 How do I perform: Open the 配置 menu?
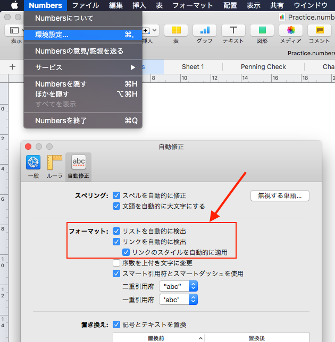(230, 5)
